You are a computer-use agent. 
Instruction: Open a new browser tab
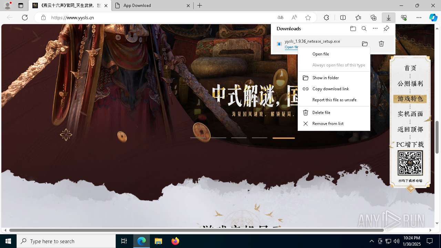point(200,6)
